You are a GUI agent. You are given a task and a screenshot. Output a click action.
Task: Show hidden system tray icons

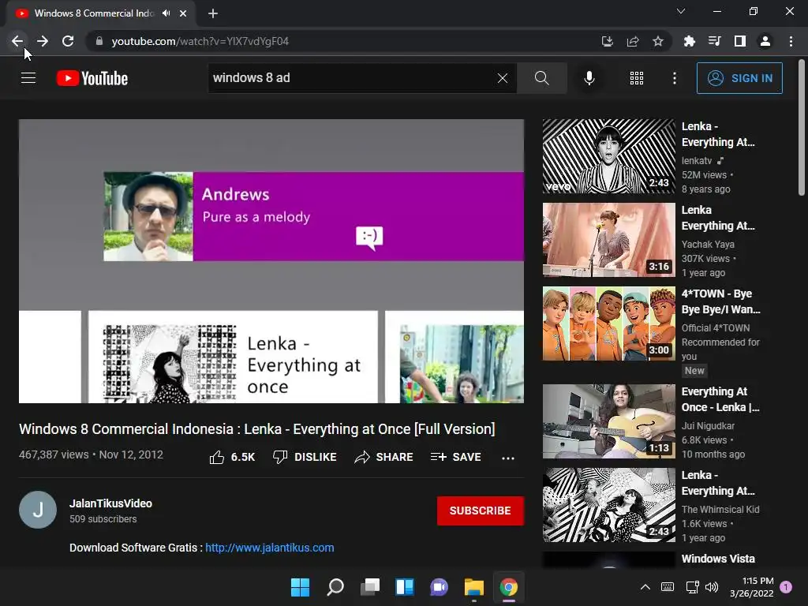click(x=645, y=587)
